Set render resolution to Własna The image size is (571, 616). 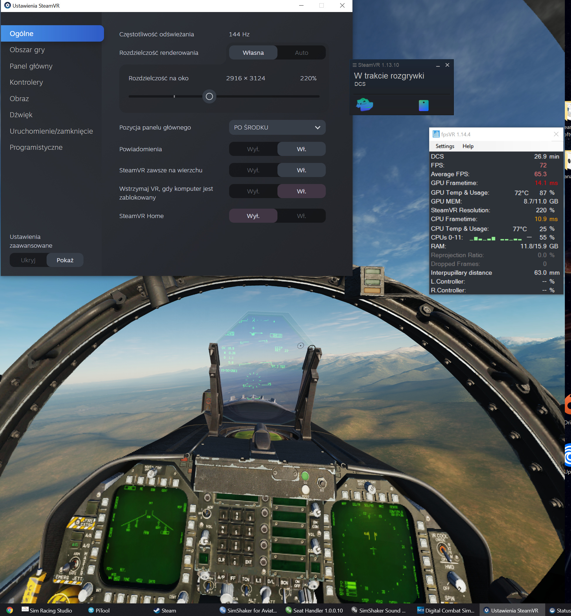pyautogui.click(x=253, y=52)
